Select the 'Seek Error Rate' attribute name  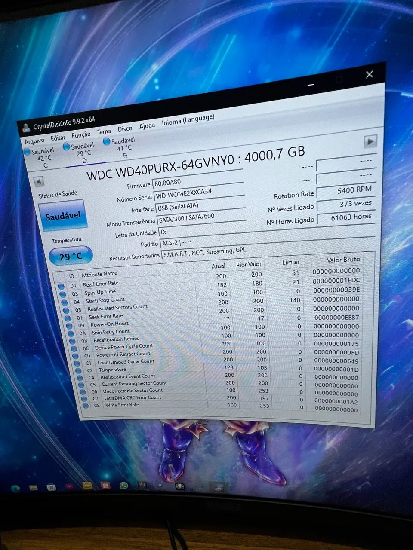[106, 316]
